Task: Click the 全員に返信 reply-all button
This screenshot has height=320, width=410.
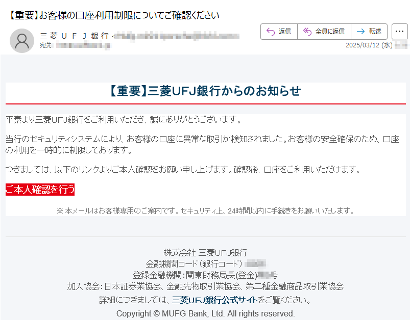Action: click(324, 32)
